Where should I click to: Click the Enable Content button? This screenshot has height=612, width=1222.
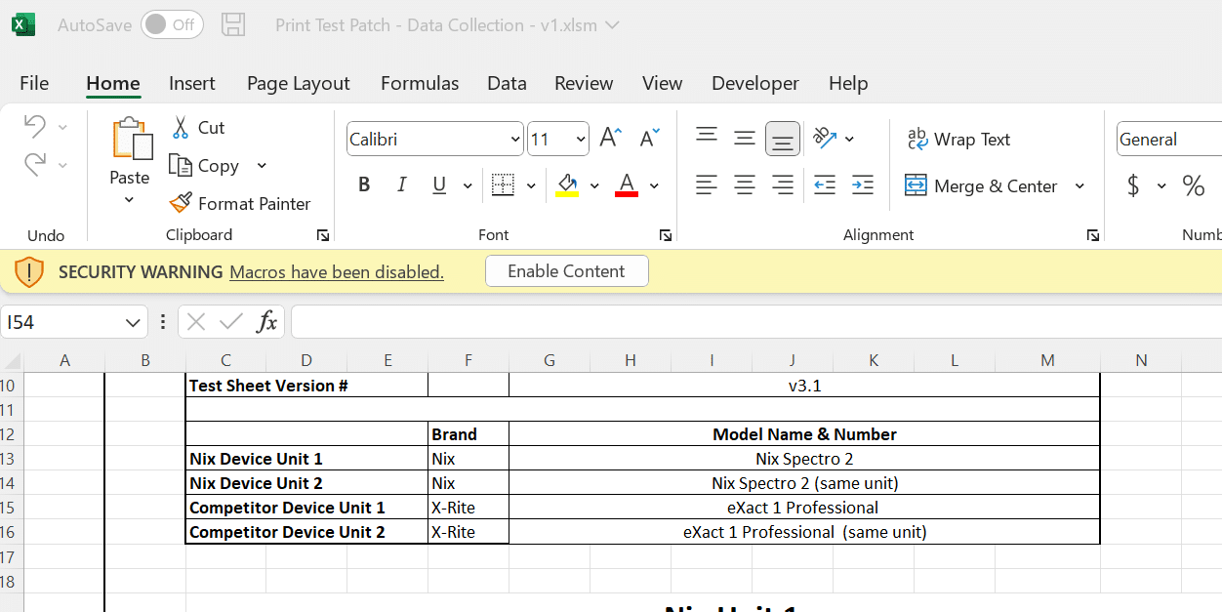[567, 271]
